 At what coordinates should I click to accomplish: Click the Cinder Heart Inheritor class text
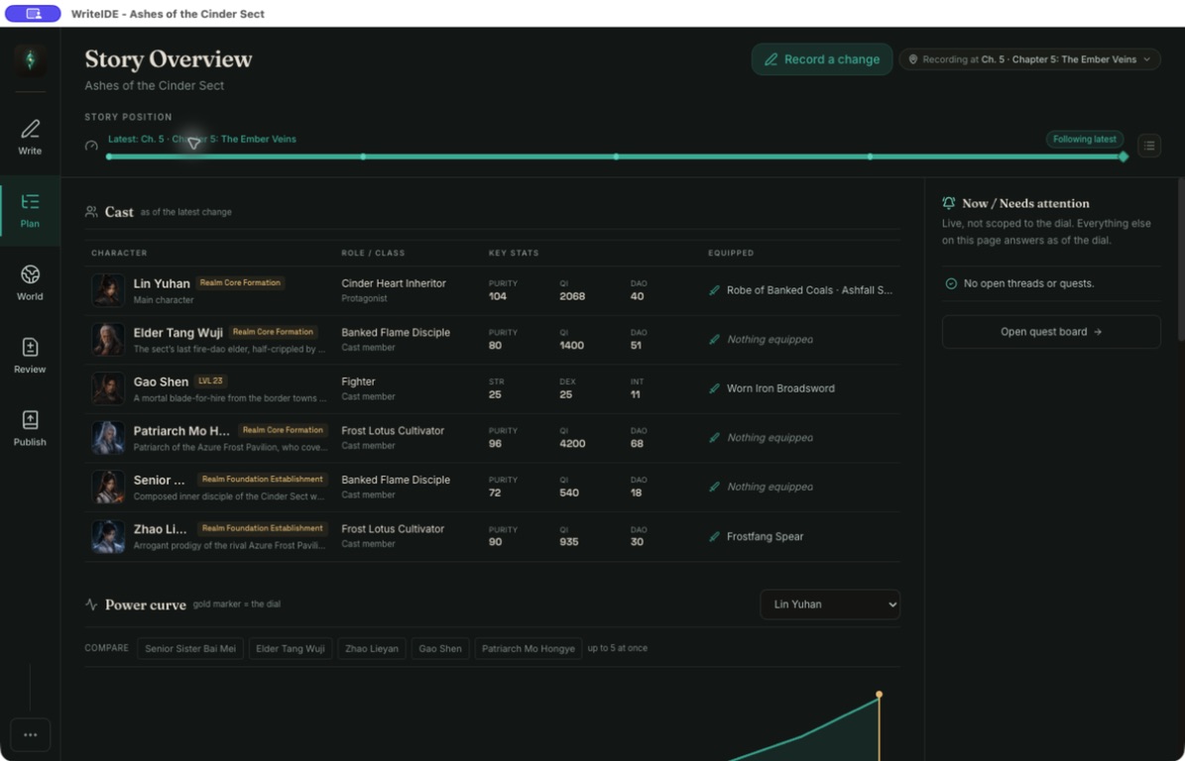[394, 283]
